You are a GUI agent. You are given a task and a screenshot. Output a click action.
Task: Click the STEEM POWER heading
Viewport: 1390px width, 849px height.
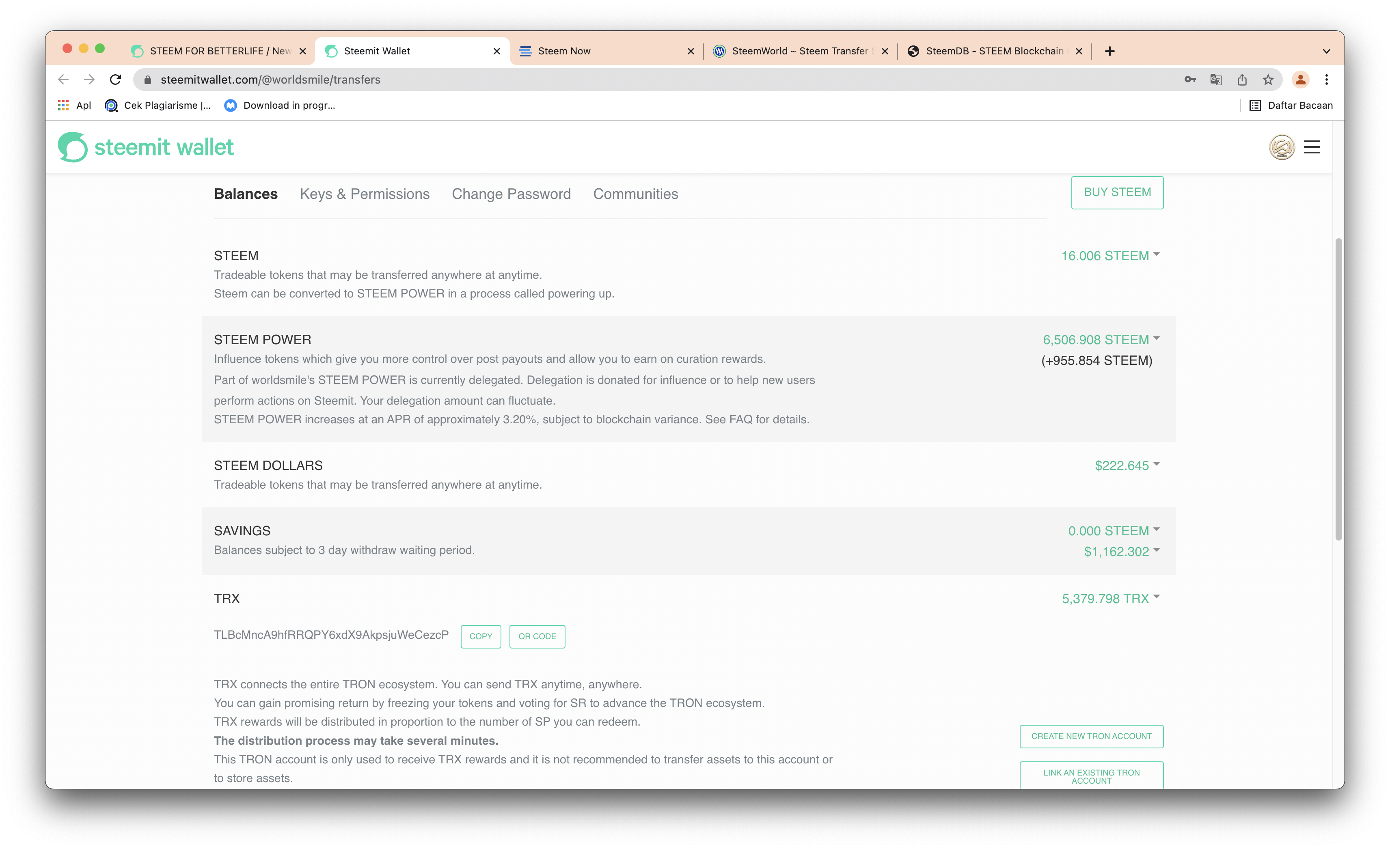point(262,340)
